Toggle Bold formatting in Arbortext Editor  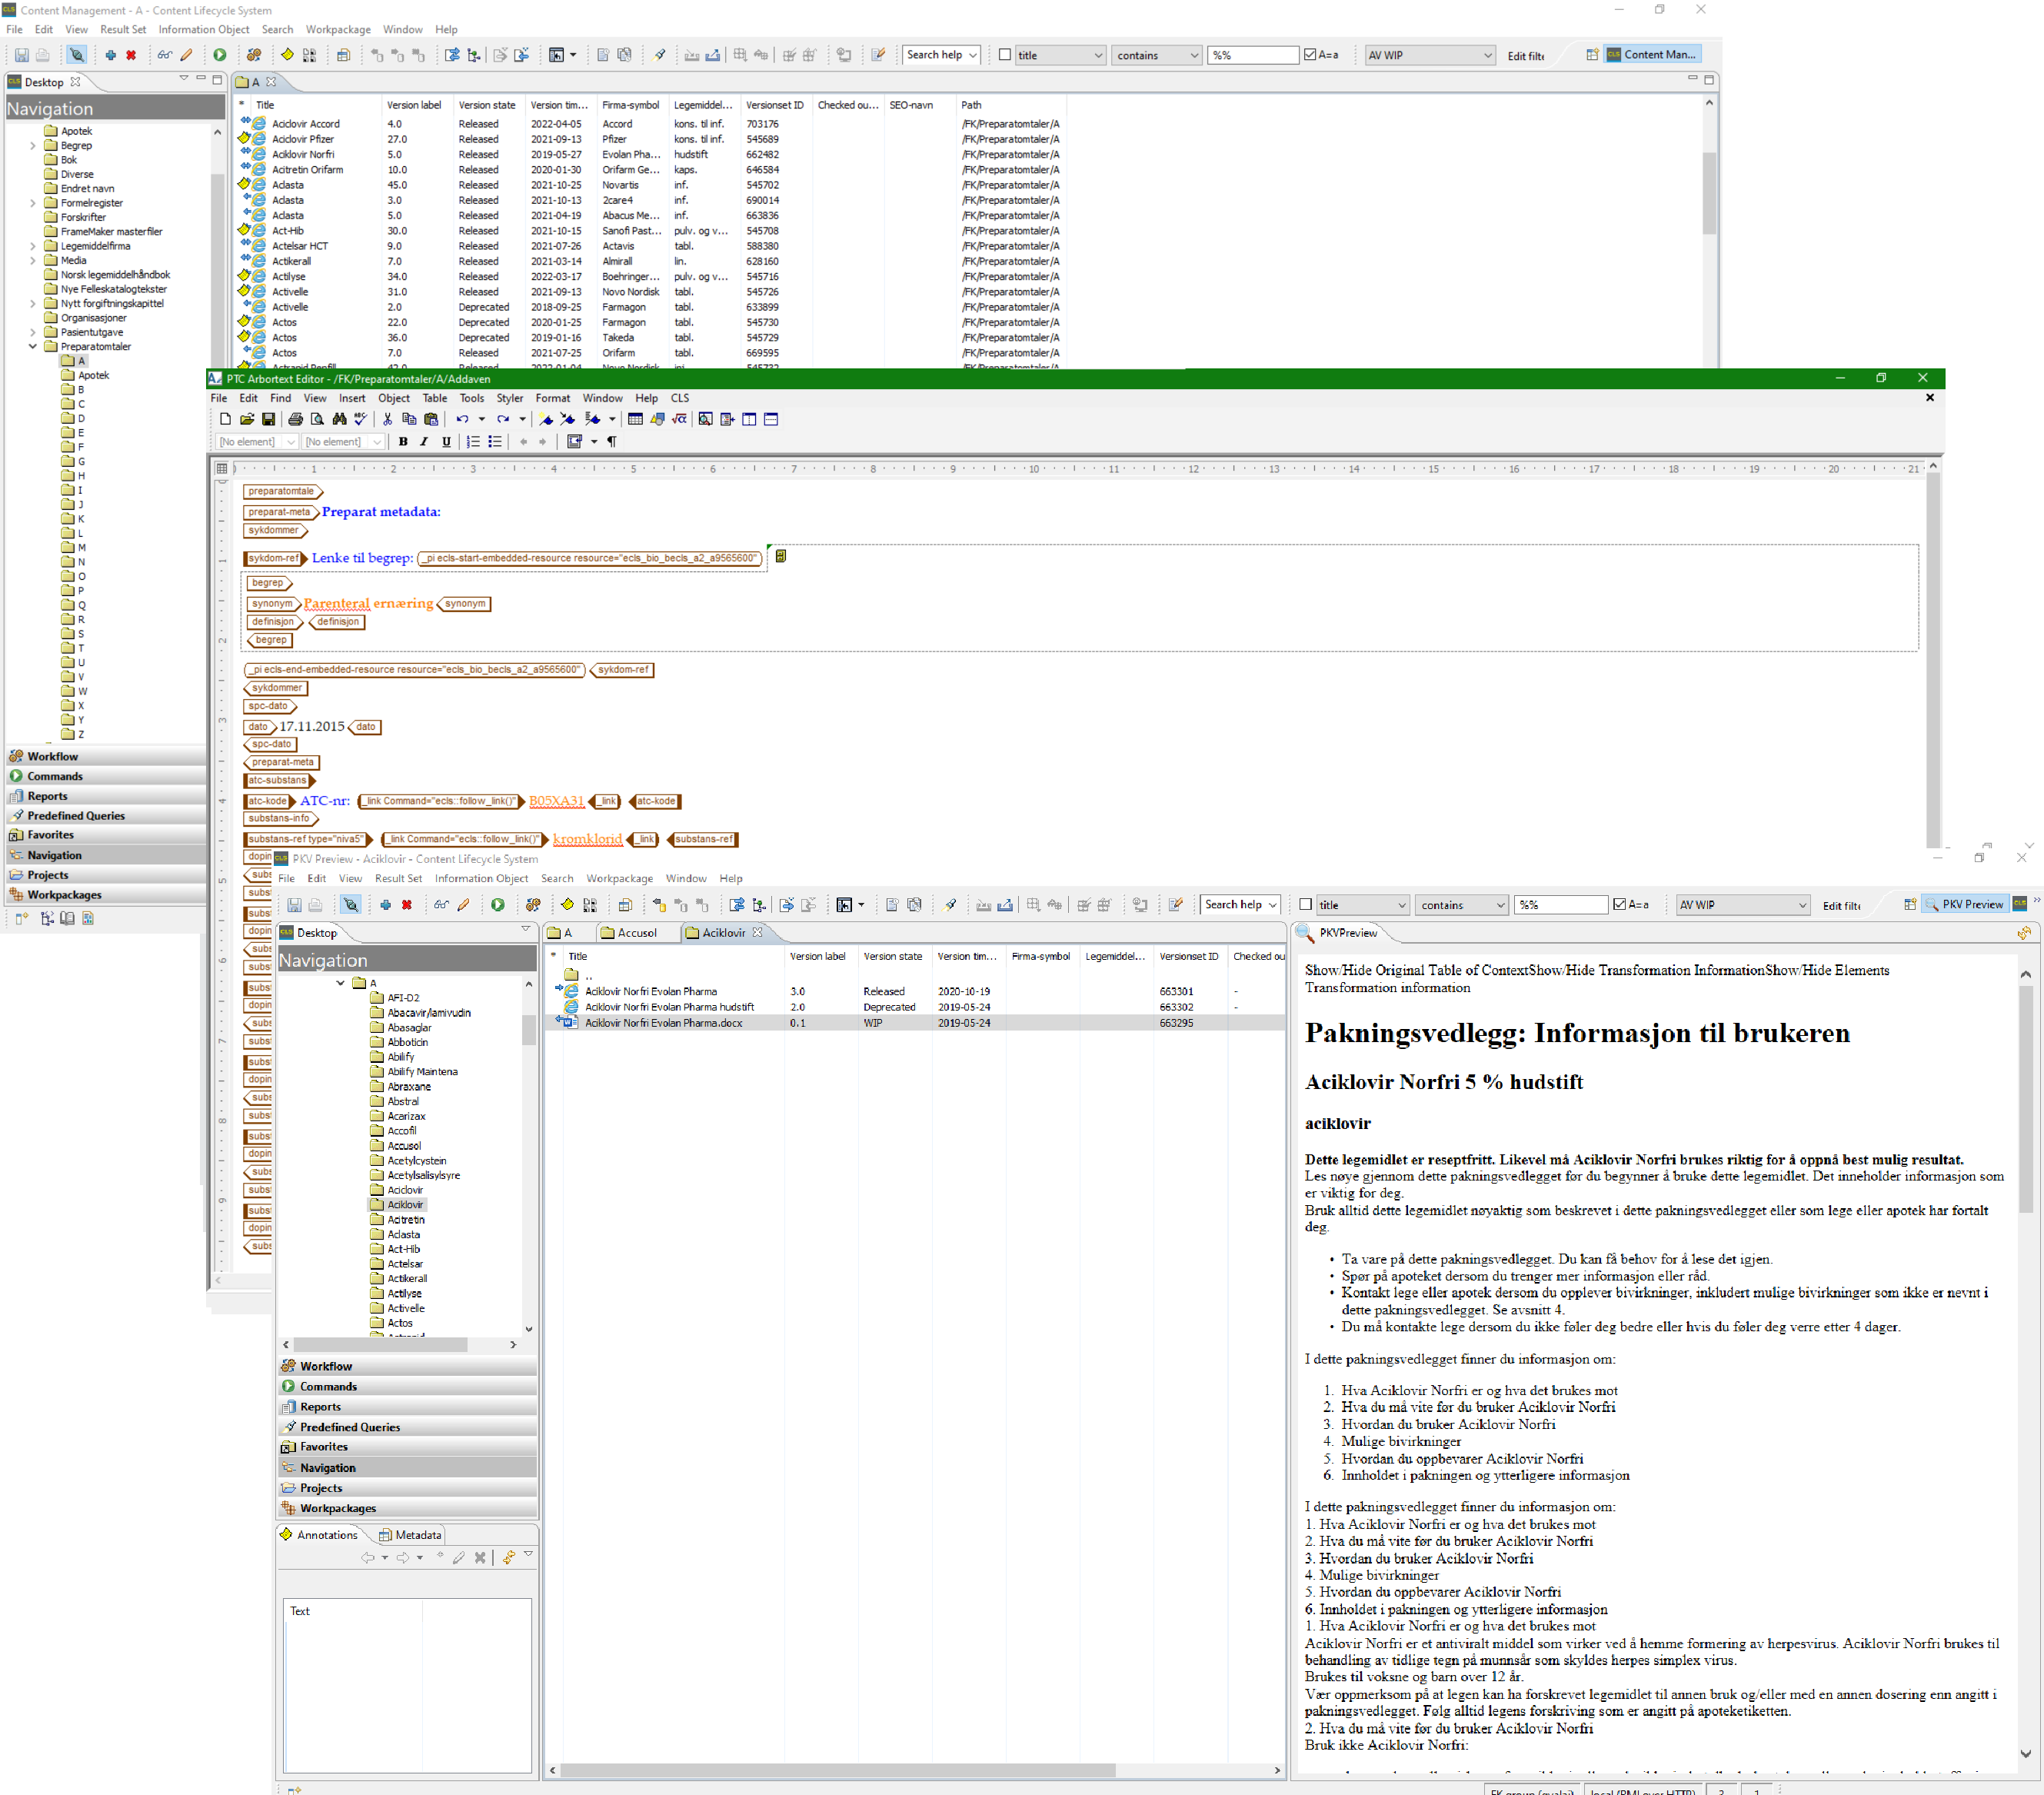[403, 441]
